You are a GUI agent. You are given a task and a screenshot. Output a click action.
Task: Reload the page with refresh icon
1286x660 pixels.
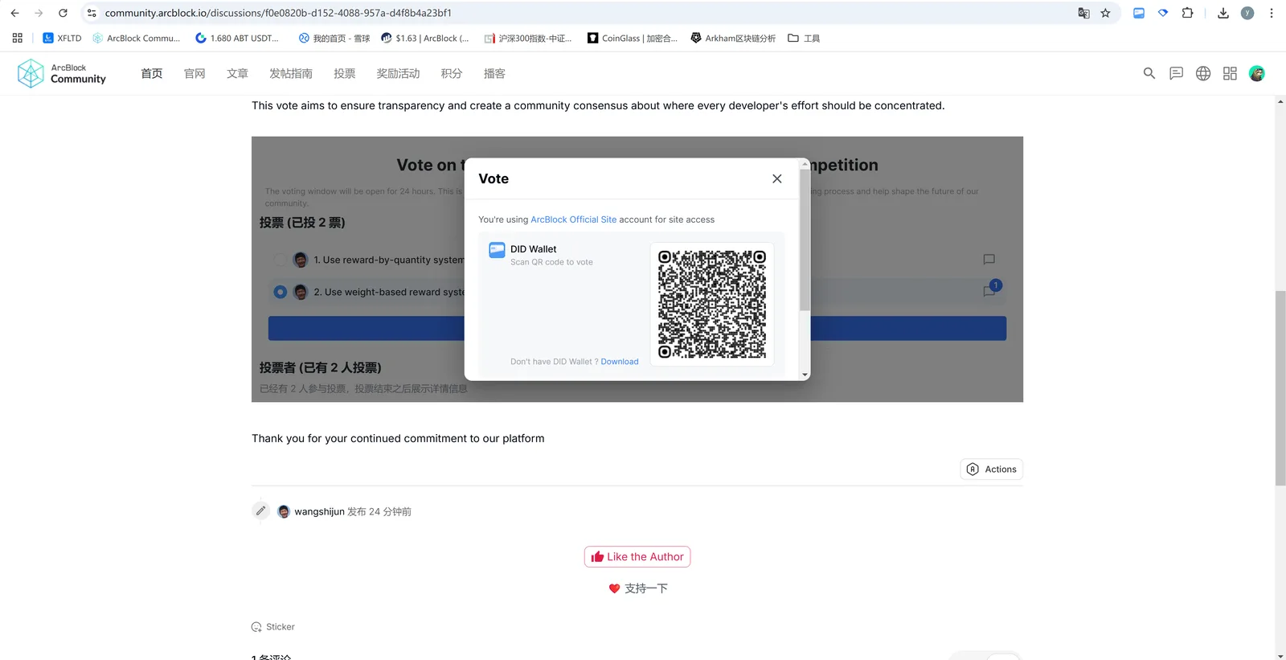pyautogui.click(x=63, y=13)
